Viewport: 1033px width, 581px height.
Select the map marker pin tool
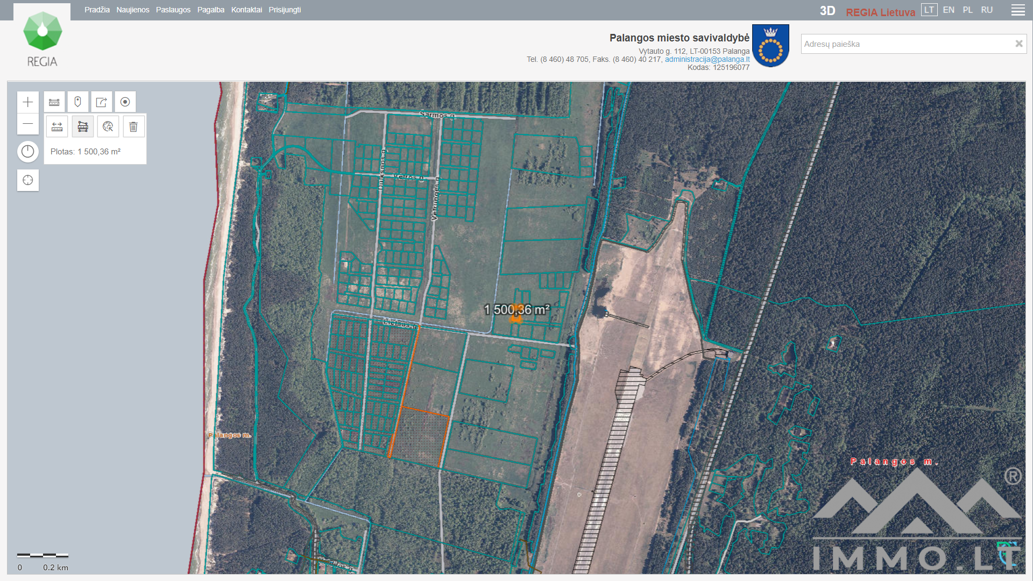coord(78,102)
